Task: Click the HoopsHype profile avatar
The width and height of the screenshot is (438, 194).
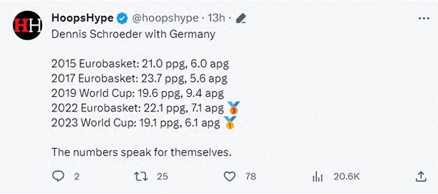Action: tap(27, 25)
